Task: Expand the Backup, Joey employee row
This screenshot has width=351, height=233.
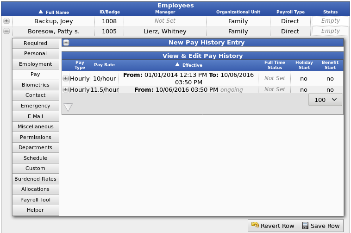Action: pyautogui.click(x=6, y=21)
